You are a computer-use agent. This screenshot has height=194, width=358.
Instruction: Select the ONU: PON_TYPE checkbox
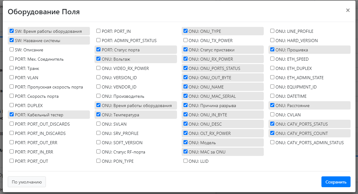(99, 161)
